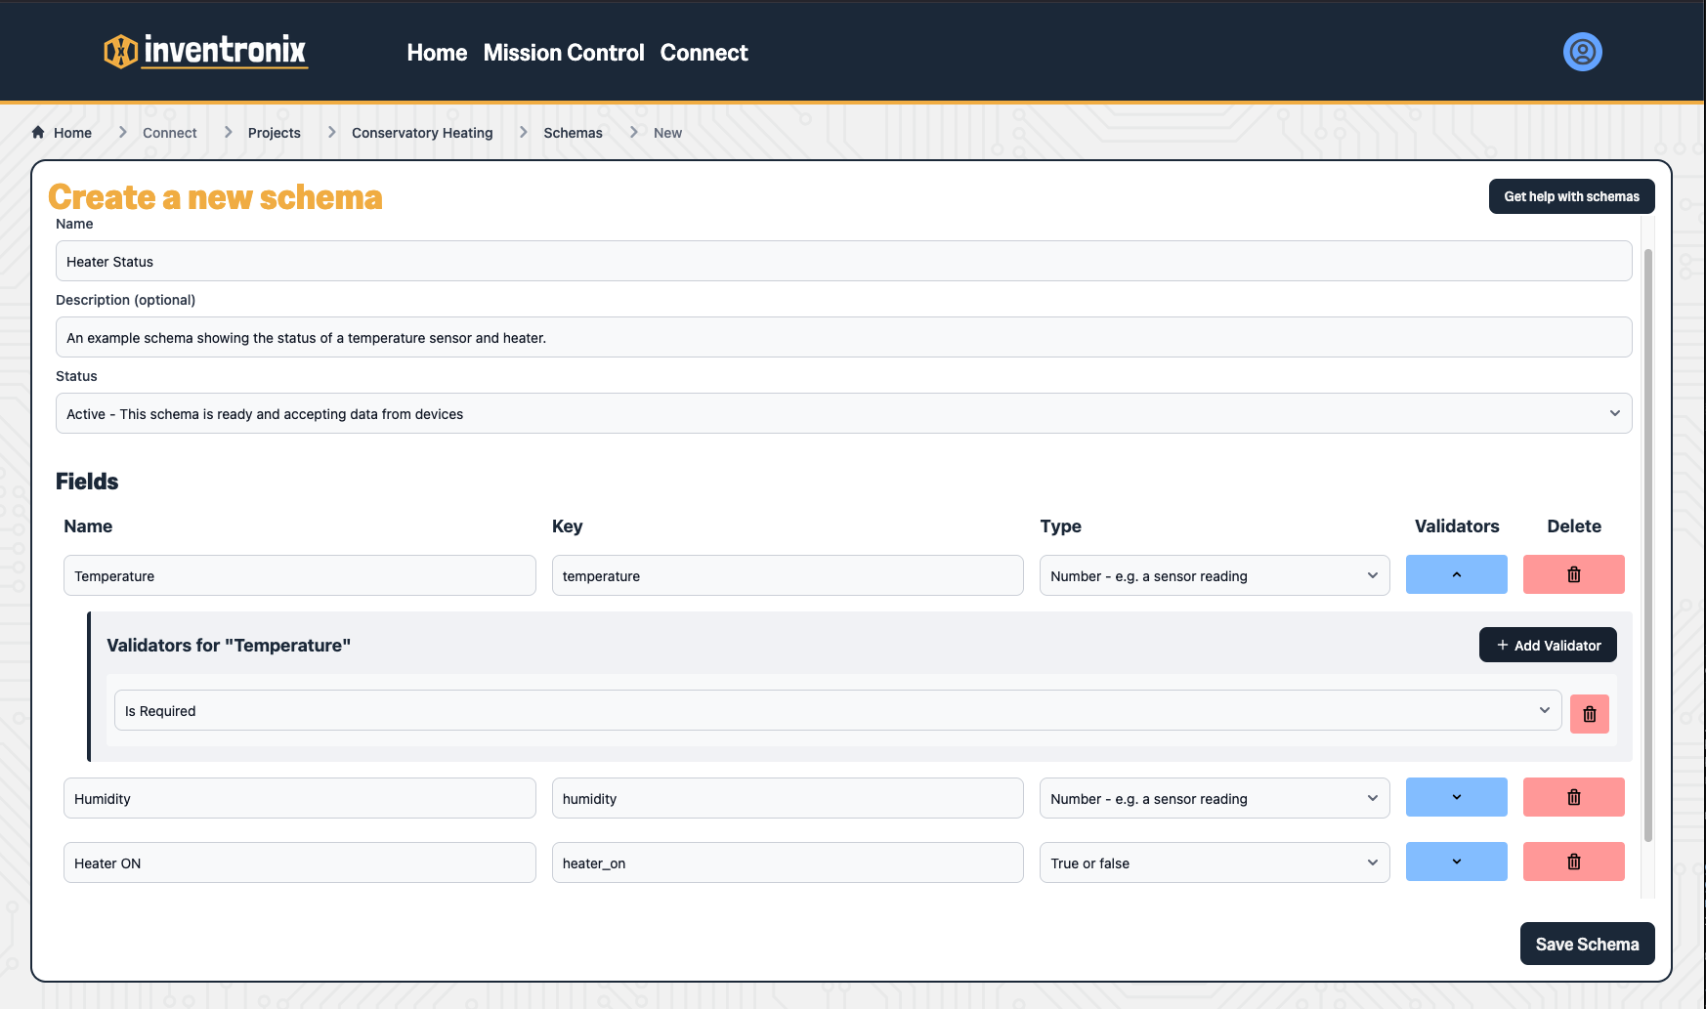Open the Status dropdown
The image size is (1706, 1009).
(x=842, y=414)
